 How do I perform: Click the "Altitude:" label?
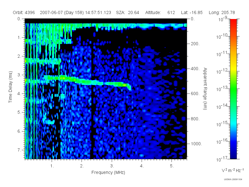point(153,12)
